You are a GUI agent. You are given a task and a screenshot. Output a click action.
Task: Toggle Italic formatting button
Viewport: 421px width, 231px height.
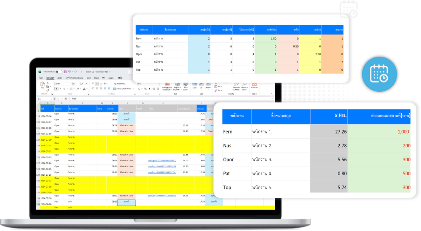point(60,89)
